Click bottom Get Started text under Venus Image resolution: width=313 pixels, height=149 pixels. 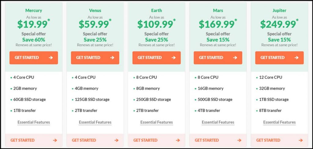(84, 140)
